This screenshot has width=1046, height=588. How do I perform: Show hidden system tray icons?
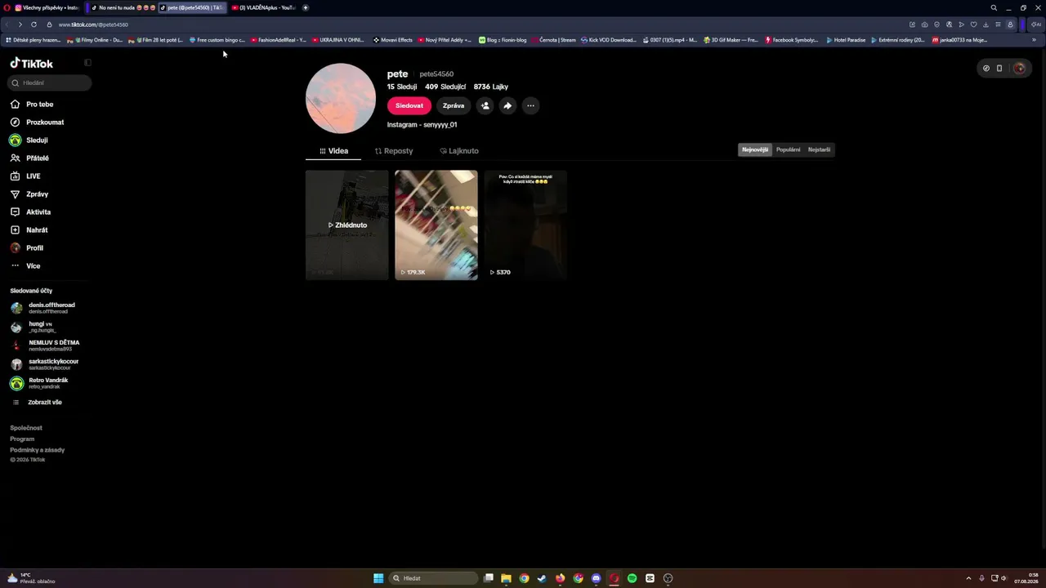coord(968,578)
